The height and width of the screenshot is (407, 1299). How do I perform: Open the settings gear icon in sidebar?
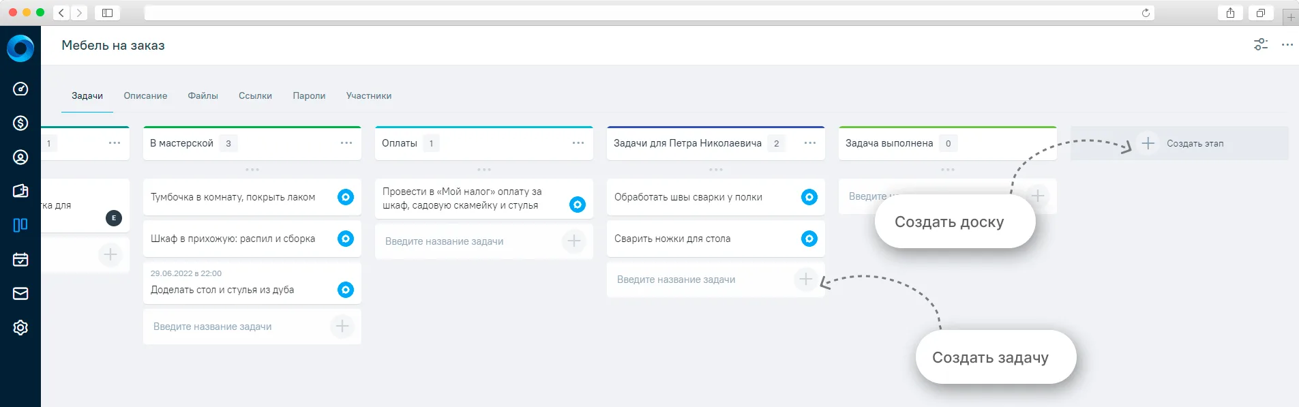coord(20,327)
